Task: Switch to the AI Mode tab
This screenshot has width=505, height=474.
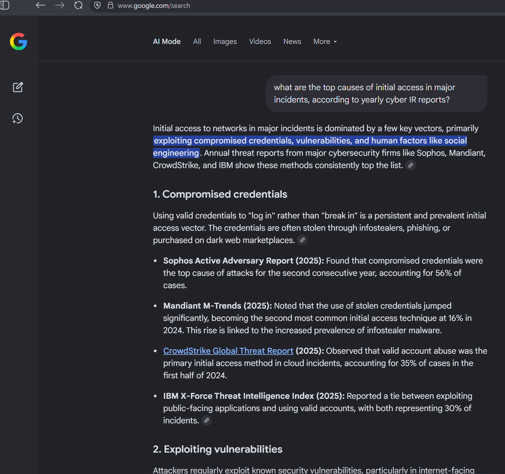Action: tap(167, 42)
